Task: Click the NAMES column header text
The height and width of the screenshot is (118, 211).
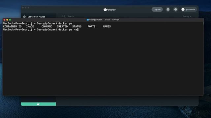Action: [x=107, y=27]
